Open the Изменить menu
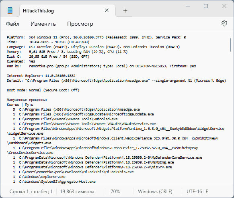This screenshot has width=234, height=198. 43,24
